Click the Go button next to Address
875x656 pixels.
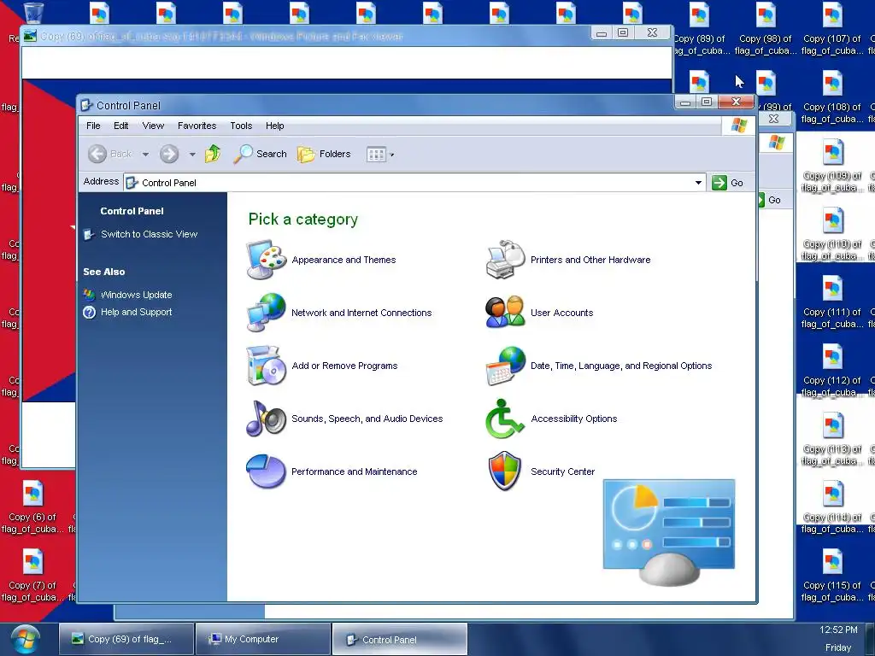point(728,183)
